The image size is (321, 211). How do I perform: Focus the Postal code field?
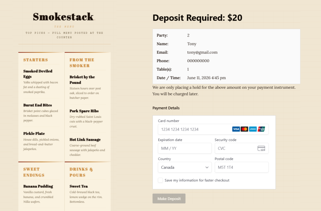pyautogui.click(x=242, y=167)
